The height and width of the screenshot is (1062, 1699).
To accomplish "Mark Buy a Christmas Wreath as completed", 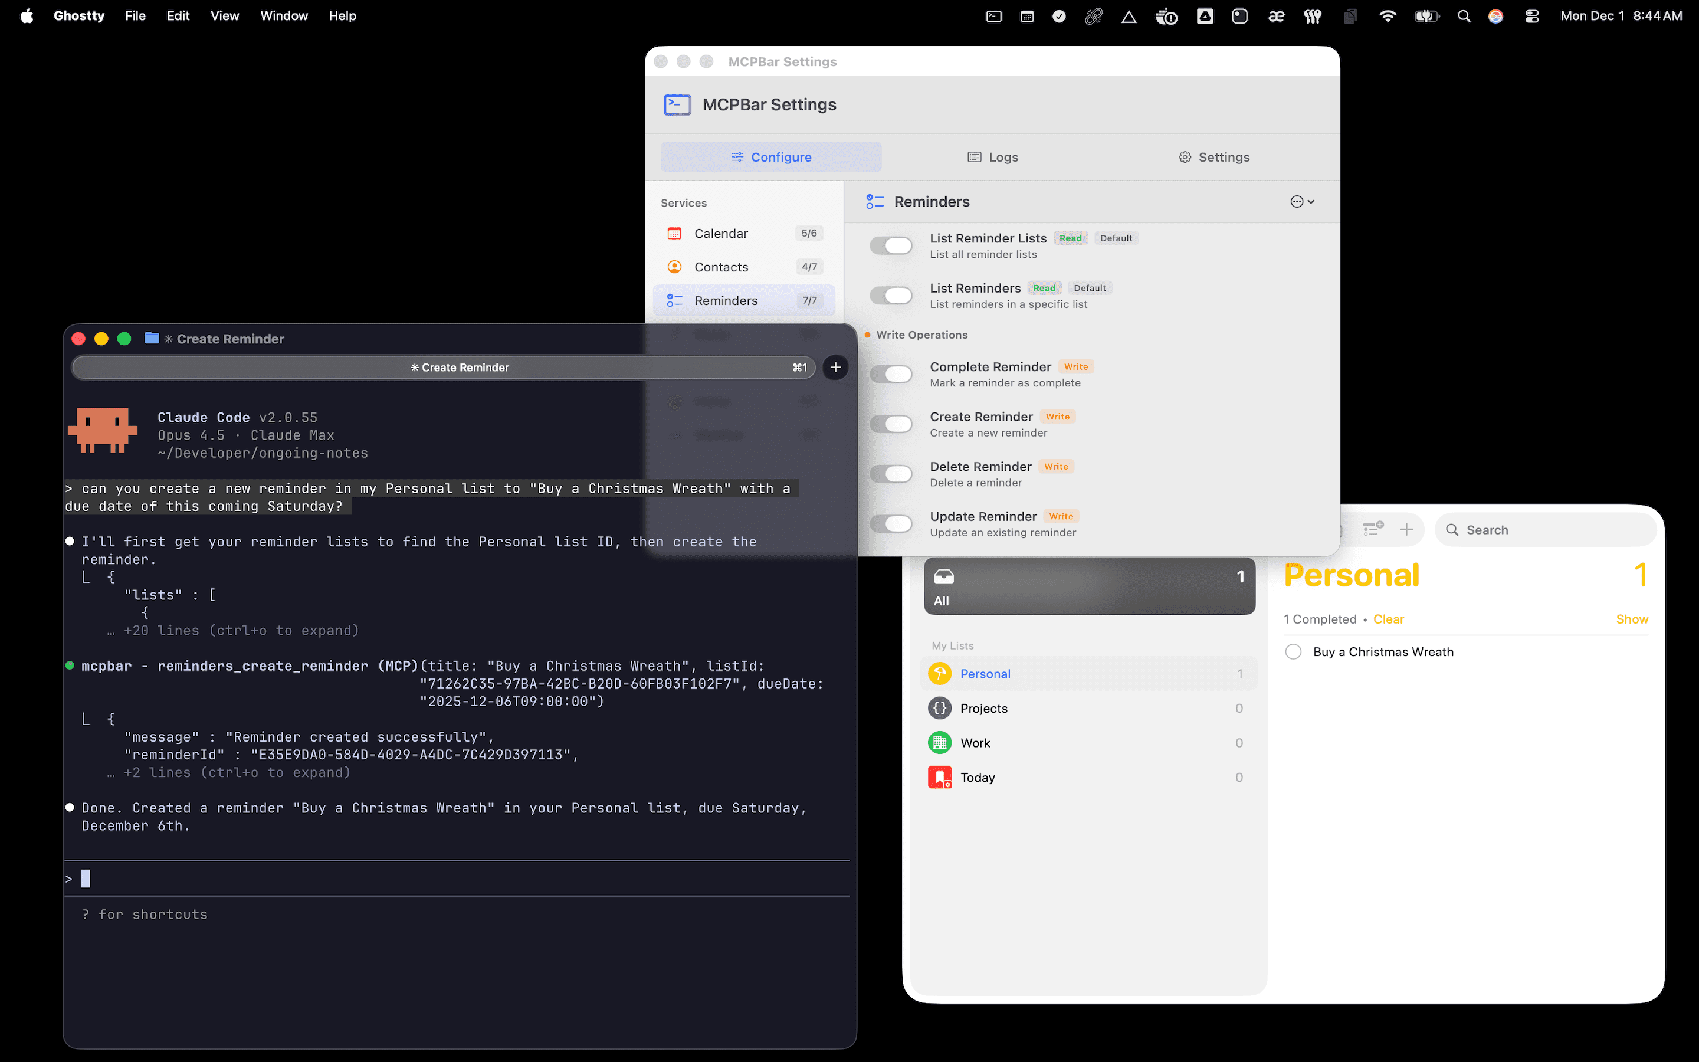I will point(1294,651).
